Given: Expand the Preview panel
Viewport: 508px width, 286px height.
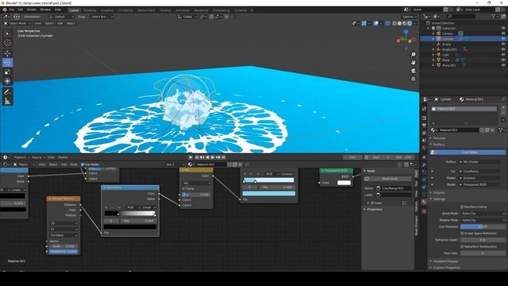Looking at the screenshot, I should (x=439, y=137).
